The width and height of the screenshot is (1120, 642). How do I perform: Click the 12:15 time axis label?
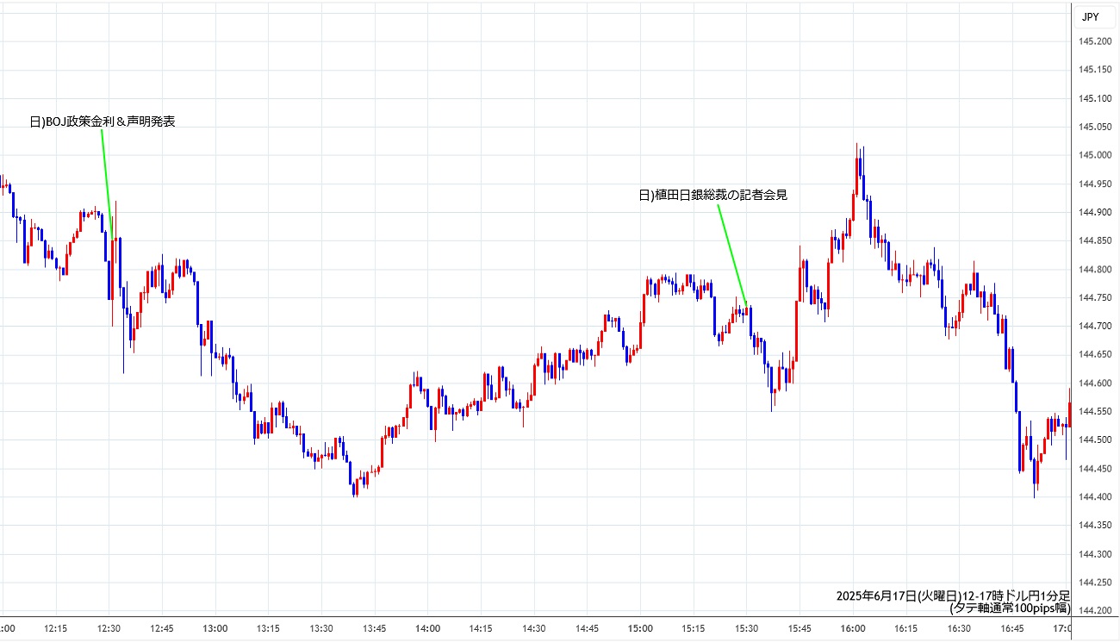[x=56, y=628]
